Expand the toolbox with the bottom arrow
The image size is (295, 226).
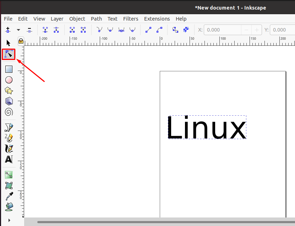(x=9, y=221)
